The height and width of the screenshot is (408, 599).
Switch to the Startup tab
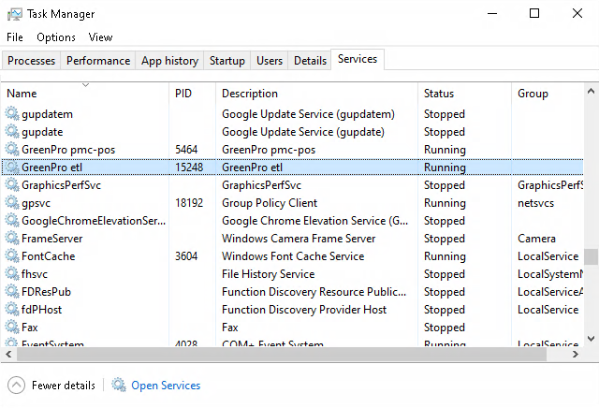click(x=226, y=61)
